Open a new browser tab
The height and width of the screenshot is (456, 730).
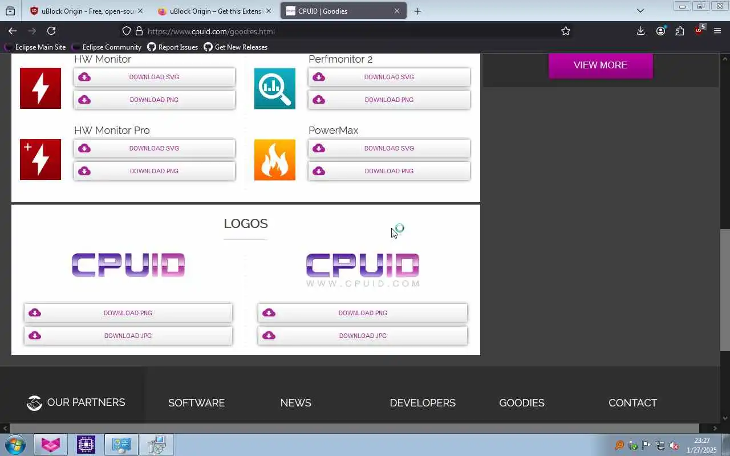coord(417,11)
